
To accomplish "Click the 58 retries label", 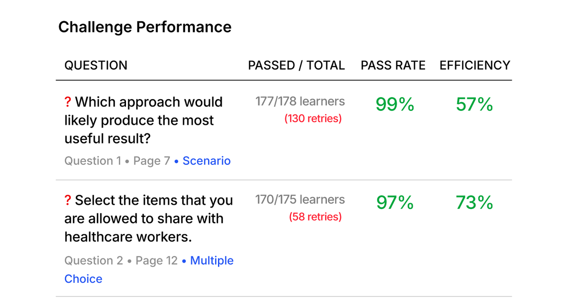I will click(x=315, y=217).
